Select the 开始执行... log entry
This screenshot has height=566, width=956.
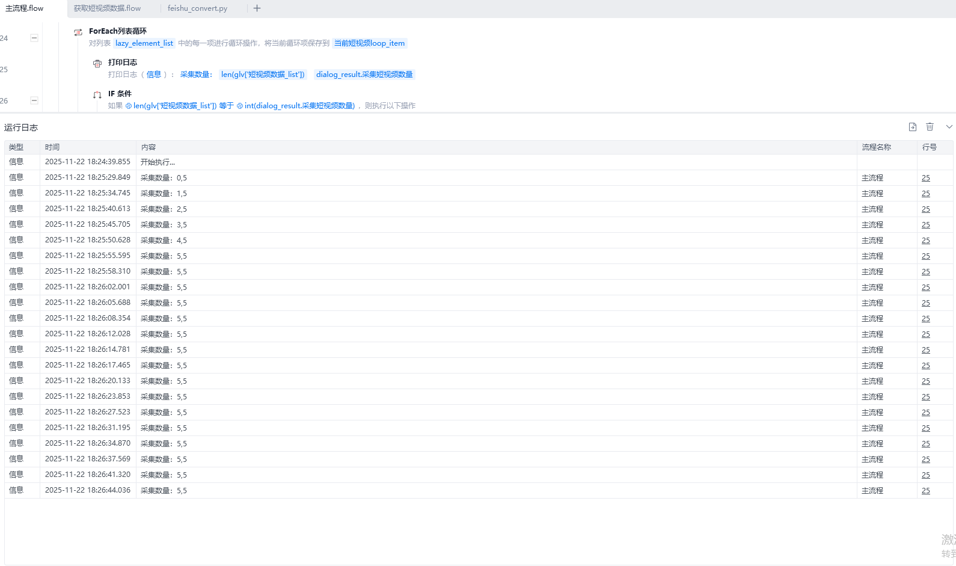pos(158,162)
